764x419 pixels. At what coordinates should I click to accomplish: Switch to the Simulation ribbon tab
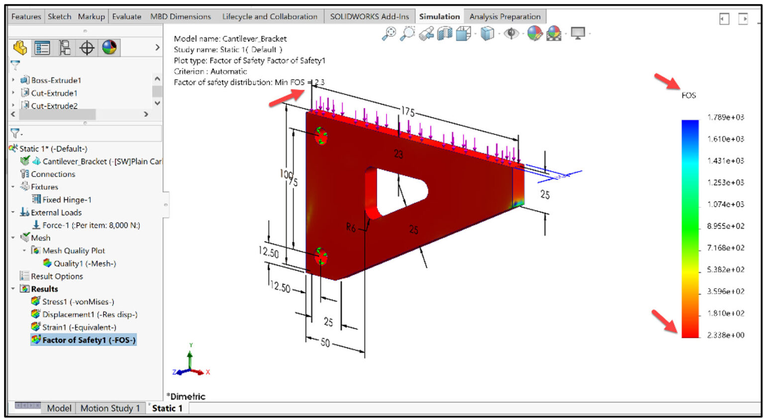point(440,16)
